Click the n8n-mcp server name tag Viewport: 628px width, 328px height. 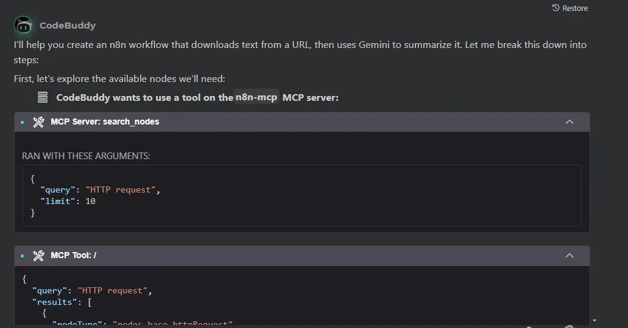(256, 97)
